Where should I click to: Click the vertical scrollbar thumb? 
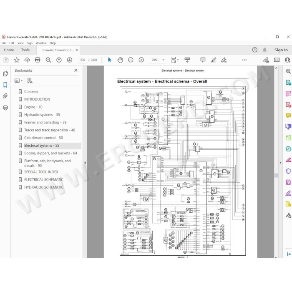[276, 175]
